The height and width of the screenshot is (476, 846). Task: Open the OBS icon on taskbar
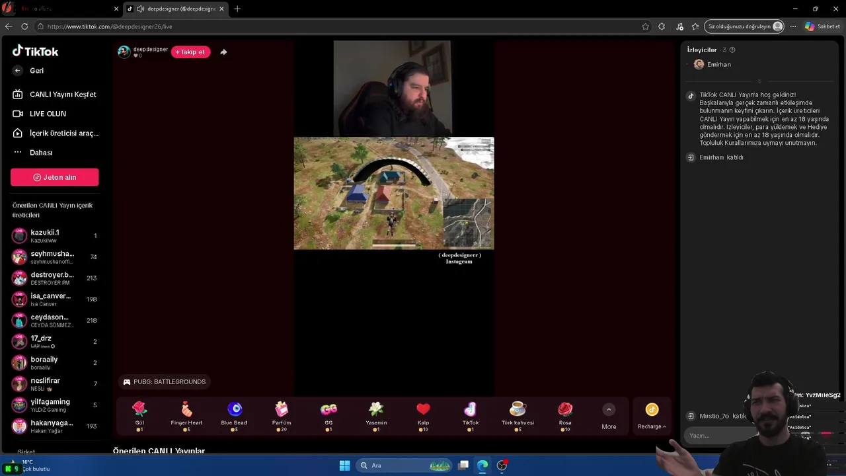click(x=502, y=465)
